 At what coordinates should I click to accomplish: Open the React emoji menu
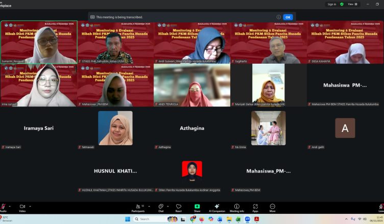[179, 208]
